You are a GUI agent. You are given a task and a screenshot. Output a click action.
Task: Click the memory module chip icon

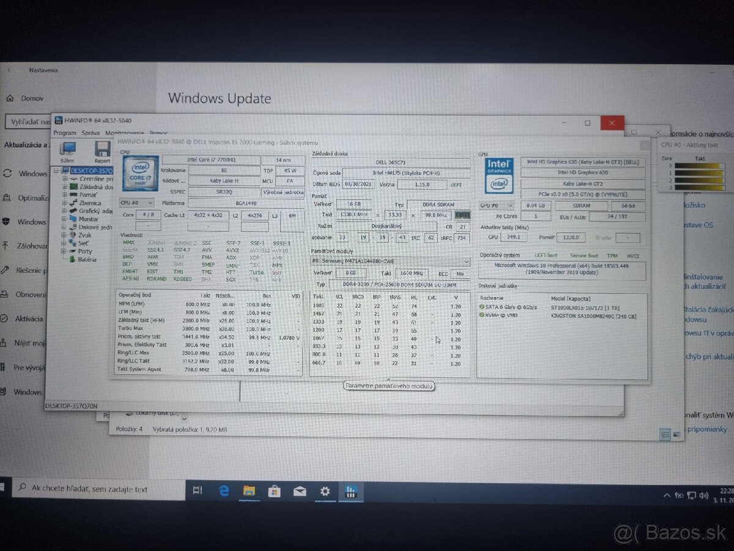463,216
